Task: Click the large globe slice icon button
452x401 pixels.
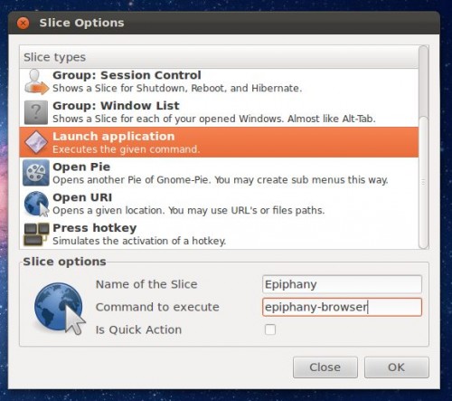Action: pyautogui.click(x=60, y=308)
